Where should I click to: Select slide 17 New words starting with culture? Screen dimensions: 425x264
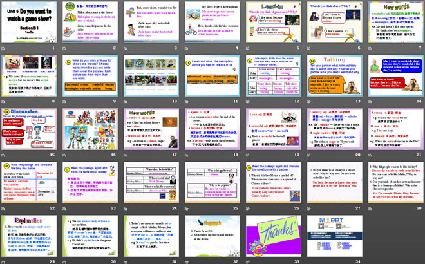pos(150,129)
